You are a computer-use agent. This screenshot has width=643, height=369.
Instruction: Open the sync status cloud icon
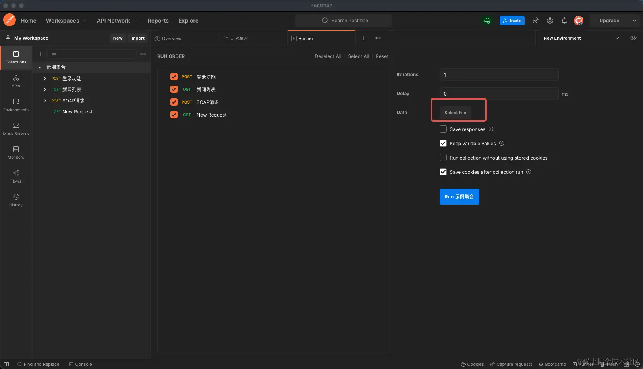click(487, 21)
